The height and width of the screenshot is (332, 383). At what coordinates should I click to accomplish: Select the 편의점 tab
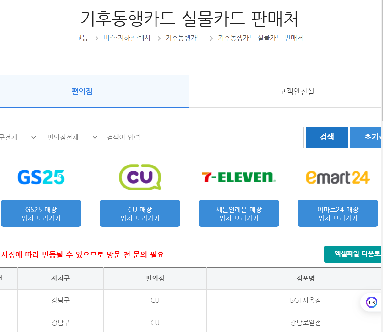point(81,91)
